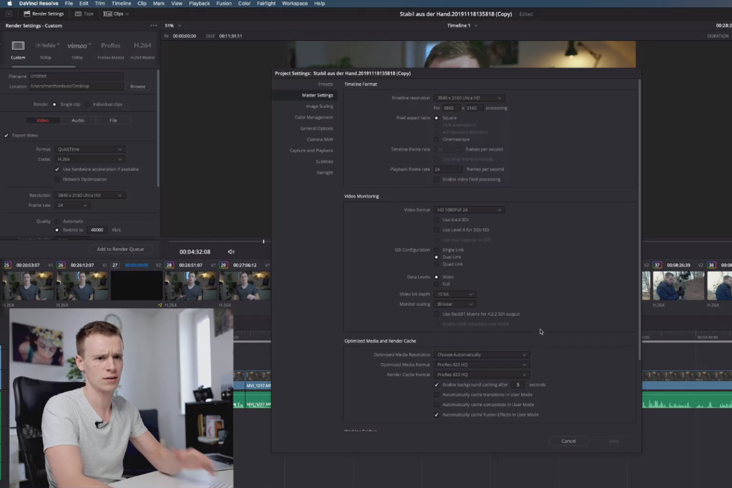
Task: Toggle Automatically cache Fusion Effects checkbox
Action: pyautogui.click(x=436, y=415)
